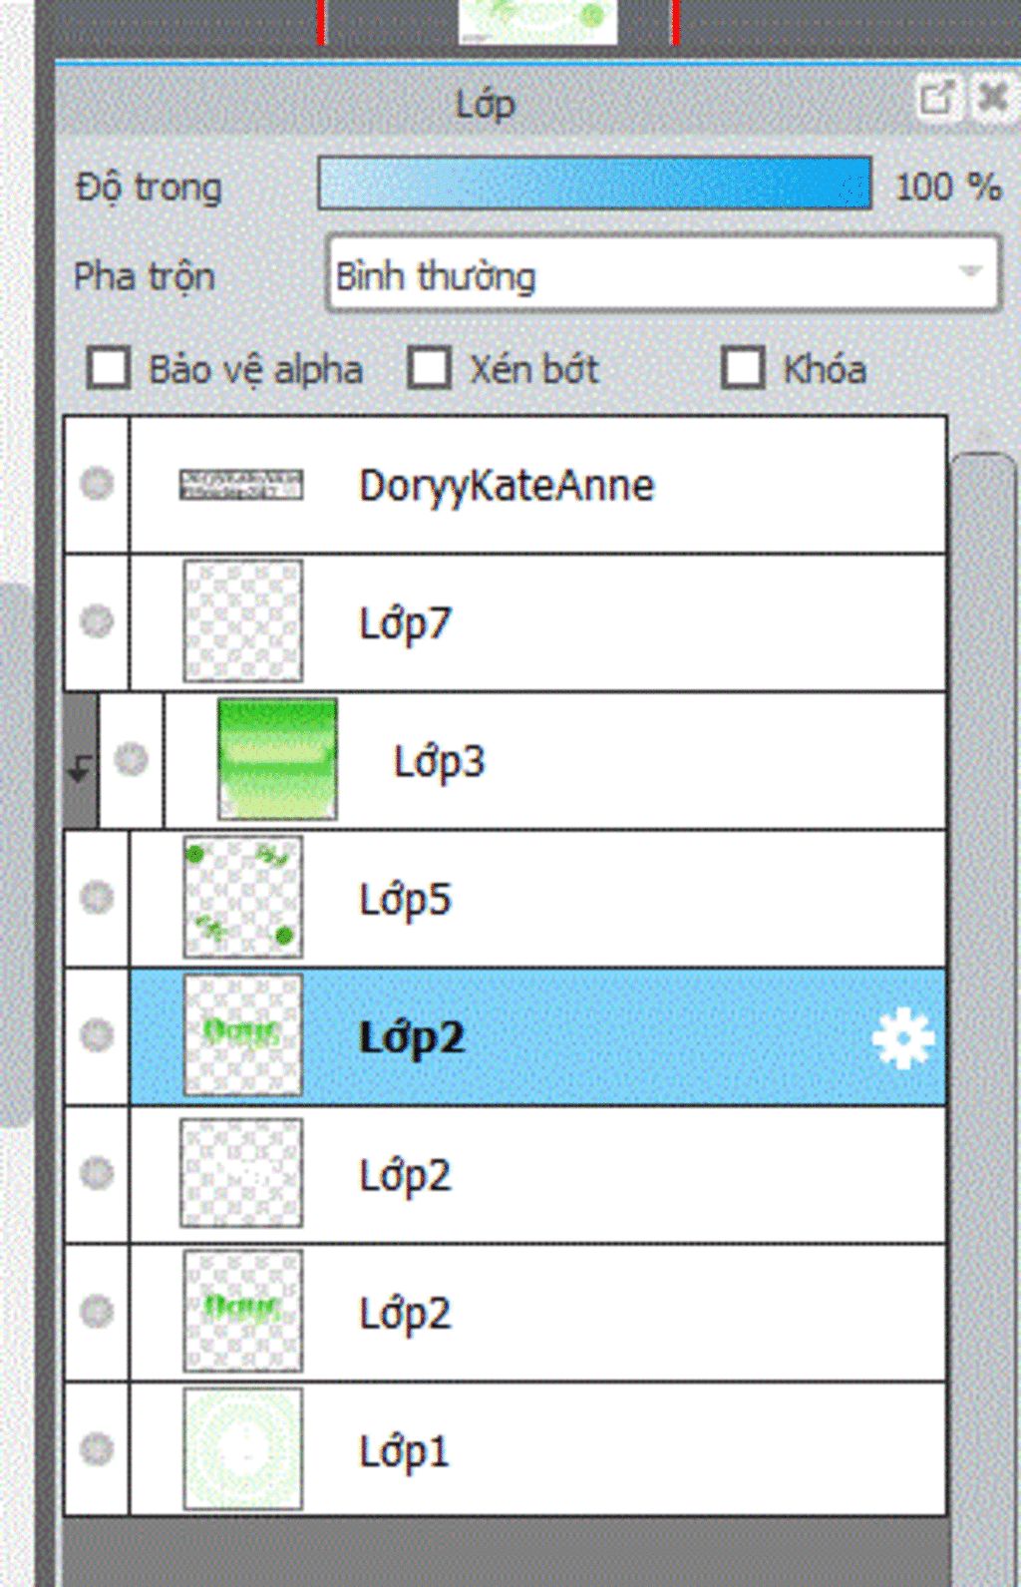
Task: Click the DoryyKateAnne layer thumbnail
Action: coord(241,485)
